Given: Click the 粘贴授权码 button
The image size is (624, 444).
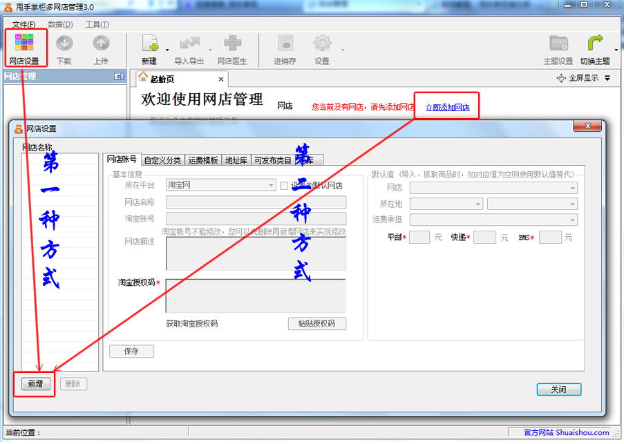Looking at the screenshot, I should pyautogui.click(x=316, y=324).
